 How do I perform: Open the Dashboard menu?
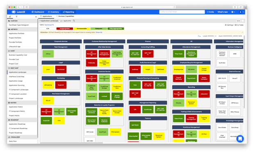(38, 12)
